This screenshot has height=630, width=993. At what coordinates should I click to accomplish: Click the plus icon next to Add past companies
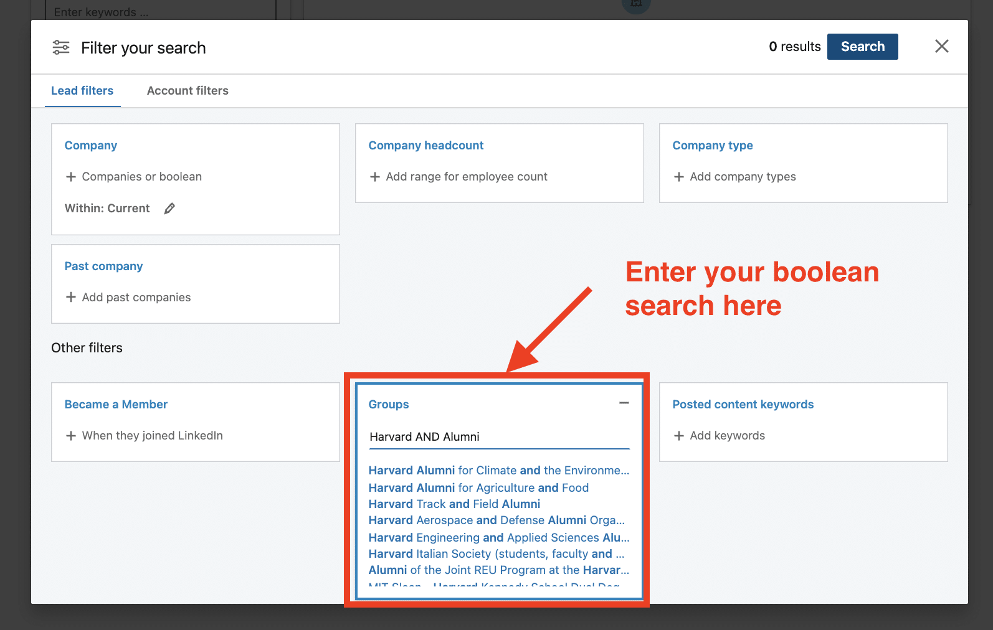pos(71,298)
